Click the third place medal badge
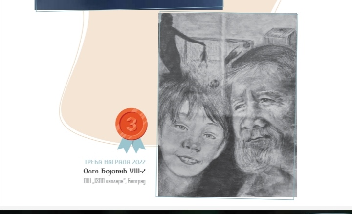 click(x=132, y=130)
